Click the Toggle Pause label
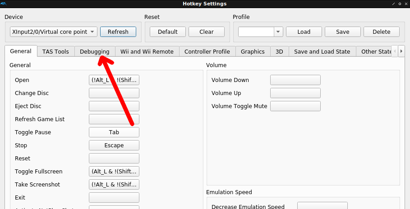 33,132
